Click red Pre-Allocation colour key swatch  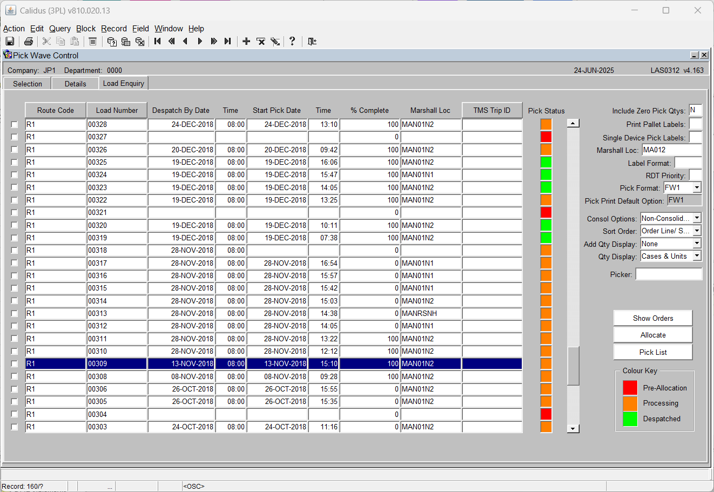[630, 388]
